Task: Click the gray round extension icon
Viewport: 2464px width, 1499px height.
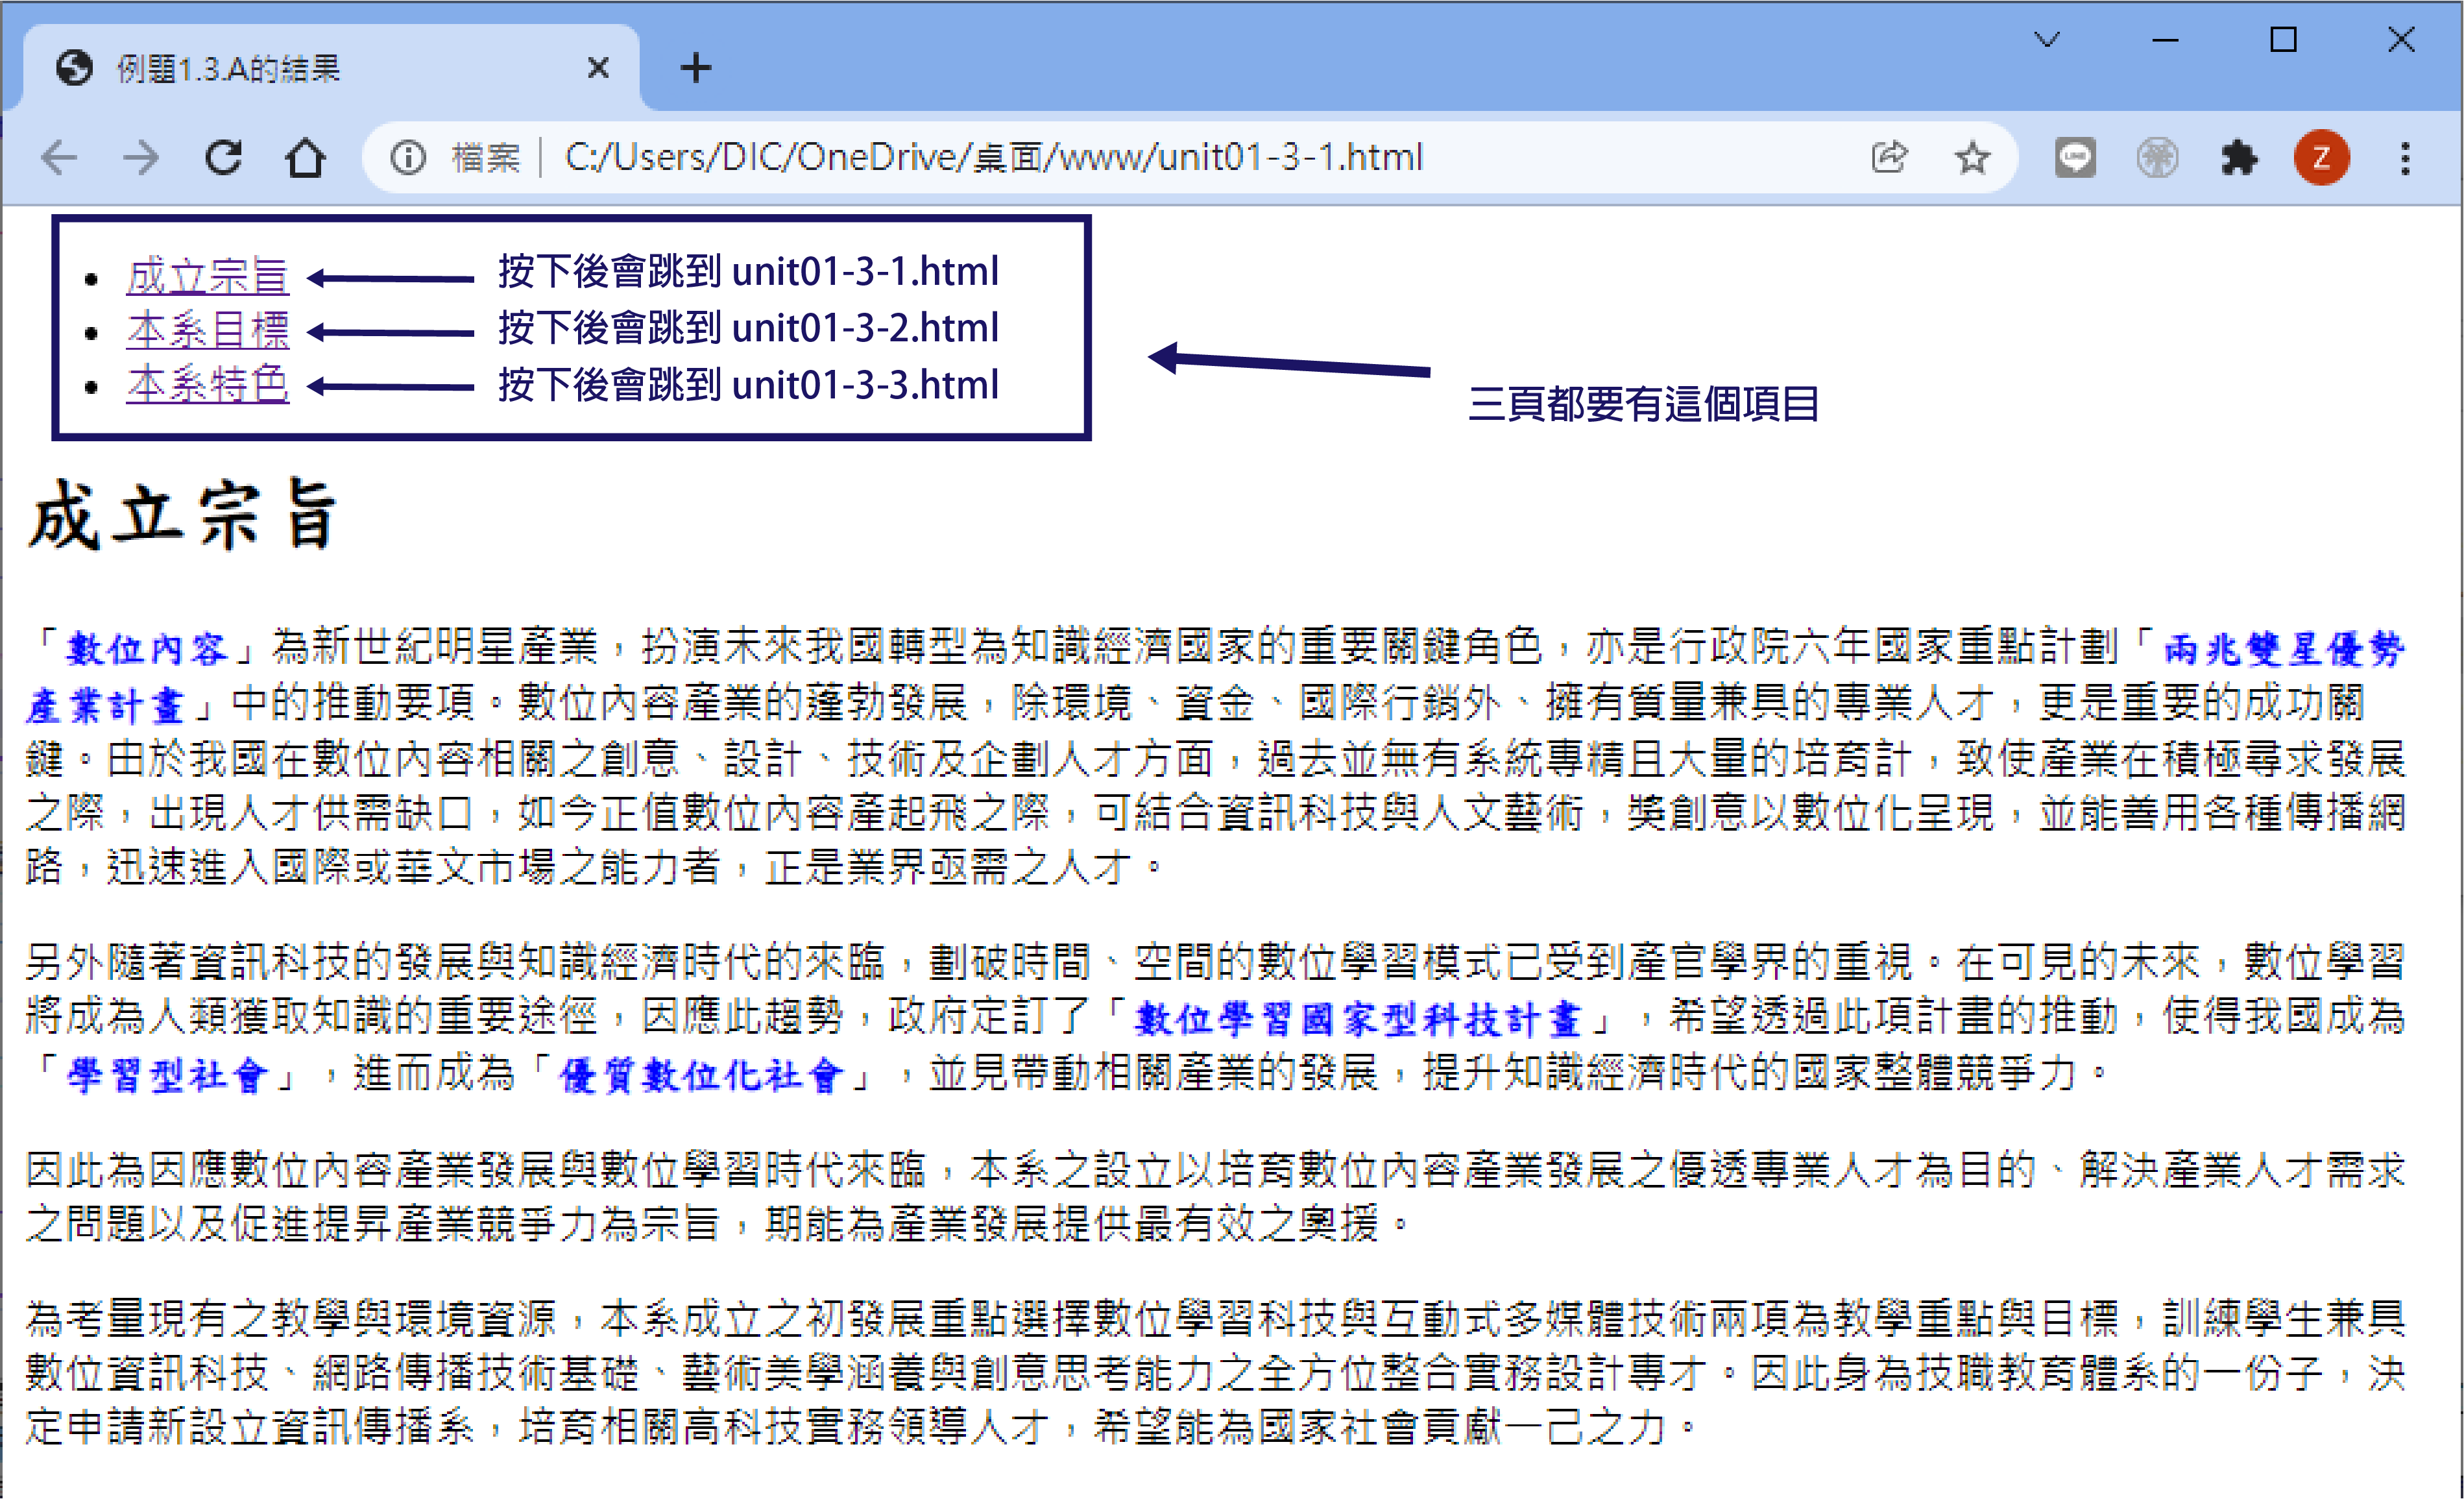Action: point(2157,158)
